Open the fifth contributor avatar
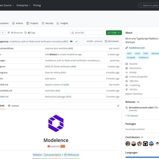Viewport: 159px width, 159px height. point(151,144)
